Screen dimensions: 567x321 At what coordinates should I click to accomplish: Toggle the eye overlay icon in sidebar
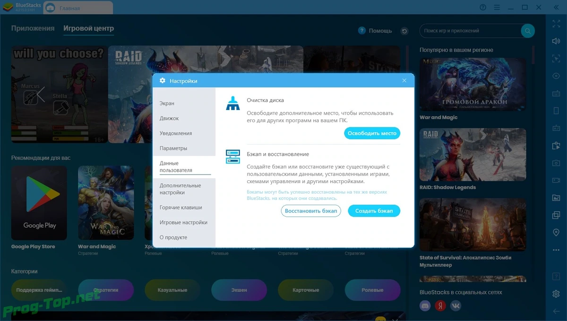[x=556, y=76]
